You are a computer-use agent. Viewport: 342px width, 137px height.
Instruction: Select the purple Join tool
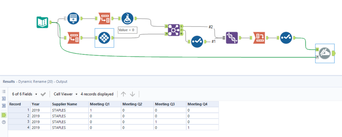174,30
